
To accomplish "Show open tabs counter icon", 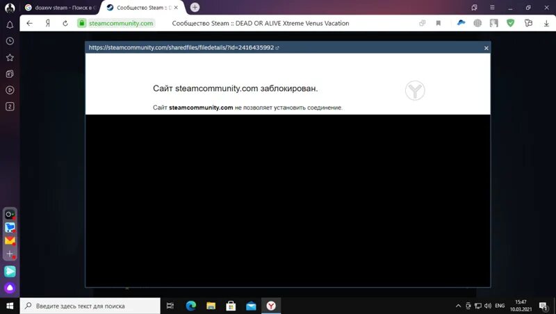I will (x=10, y=106).
